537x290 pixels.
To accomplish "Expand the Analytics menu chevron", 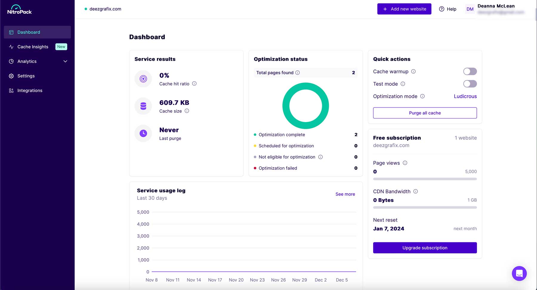I will (x=65, y=61).
